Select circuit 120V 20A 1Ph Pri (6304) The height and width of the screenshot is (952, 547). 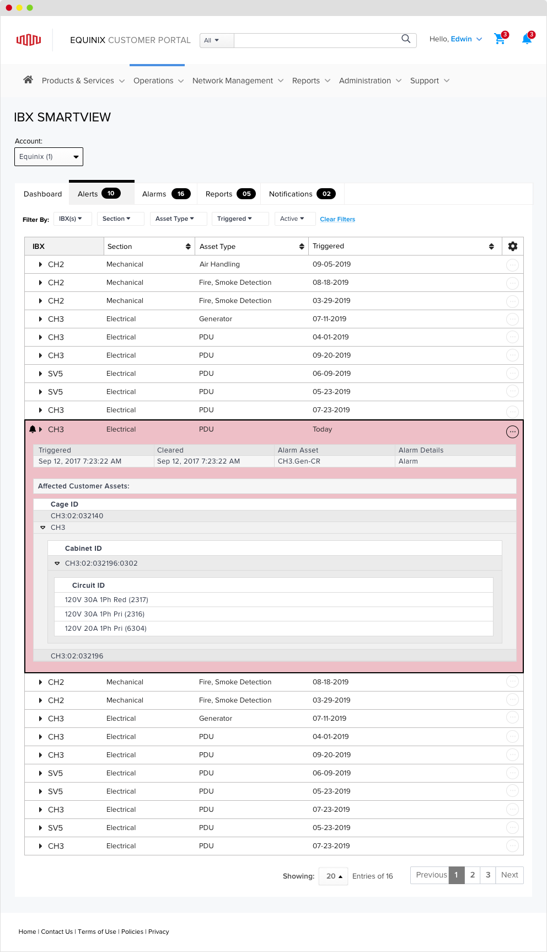click(273, 629)
